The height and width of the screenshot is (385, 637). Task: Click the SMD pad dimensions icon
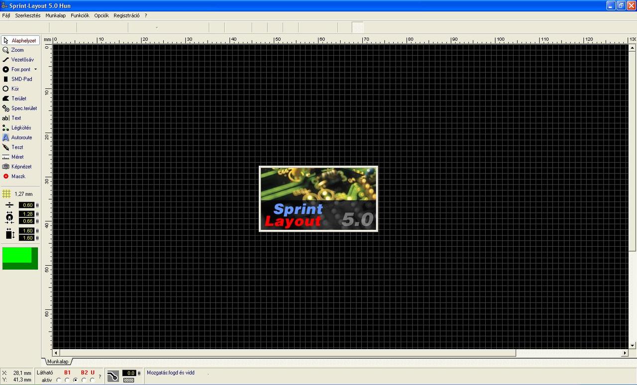pyautogui.click(x=9, y=234)
